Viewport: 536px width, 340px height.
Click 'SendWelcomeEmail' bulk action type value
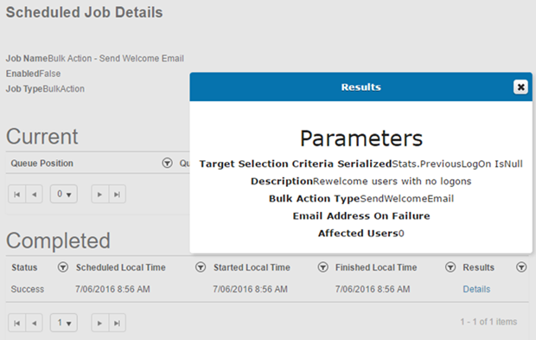coord(407,198)
